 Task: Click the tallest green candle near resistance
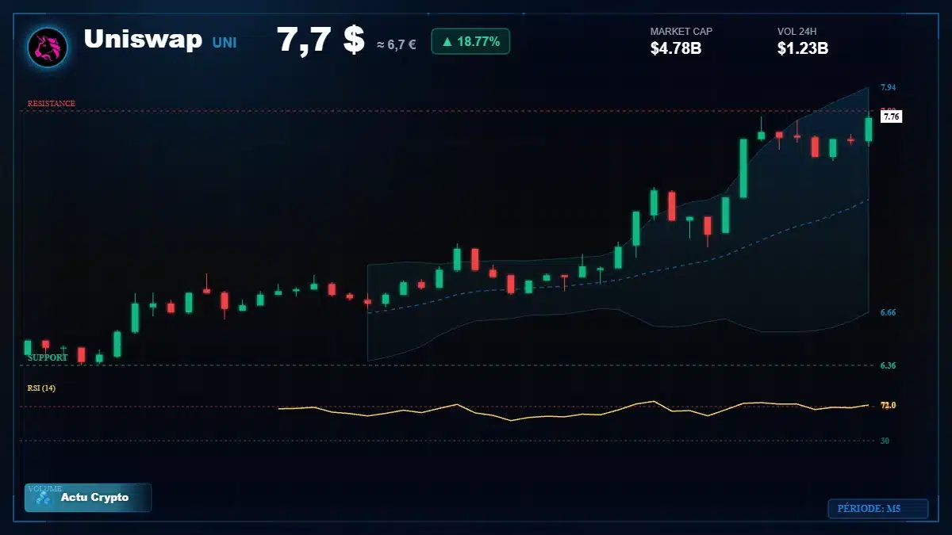pos(743,168)
